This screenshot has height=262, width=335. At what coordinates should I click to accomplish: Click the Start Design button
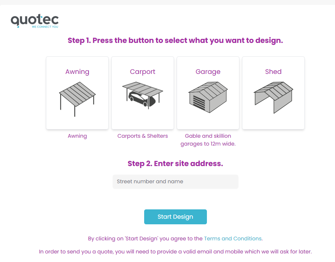[x=176, y=217]
